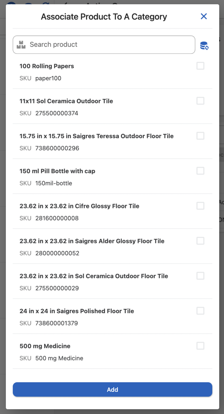Click the 150 ml Pill Bottle with cap title
Viewport: 224px width, 414px height.
point(57,171)
